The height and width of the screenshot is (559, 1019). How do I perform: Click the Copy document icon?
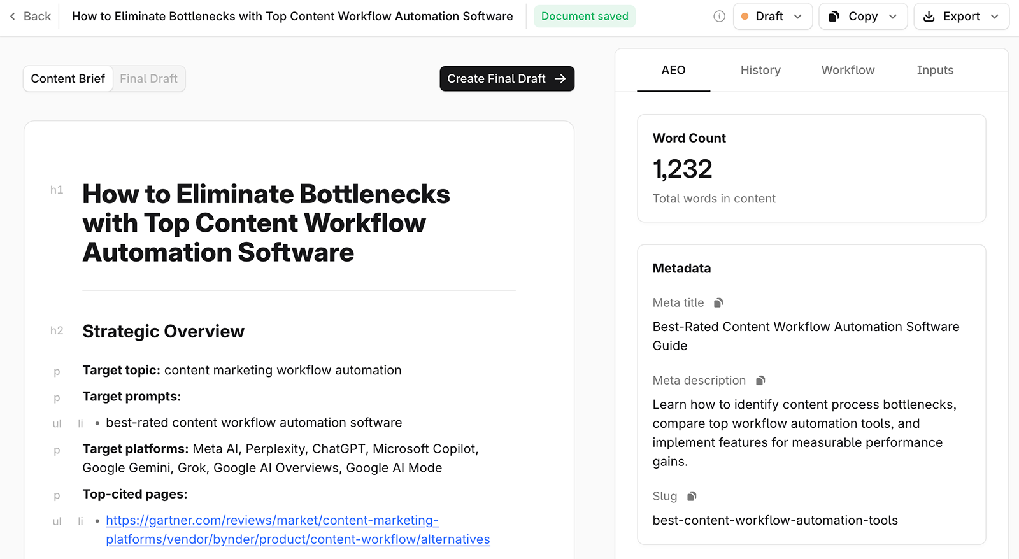(x=834, y=17)
